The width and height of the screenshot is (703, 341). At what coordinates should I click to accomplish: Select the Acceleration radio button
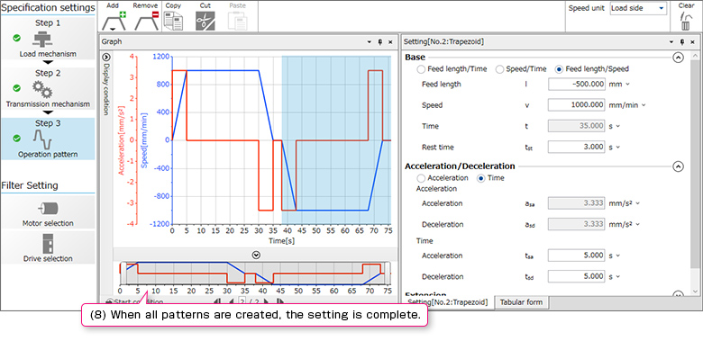[x=421, y=178]
